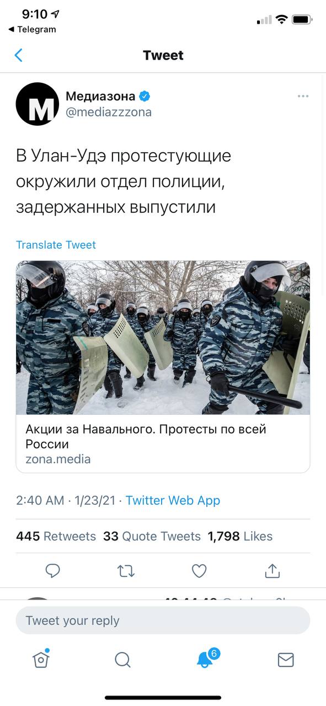View the 445 Retweets list
326x706 pixels.
[x=56, y=536]
